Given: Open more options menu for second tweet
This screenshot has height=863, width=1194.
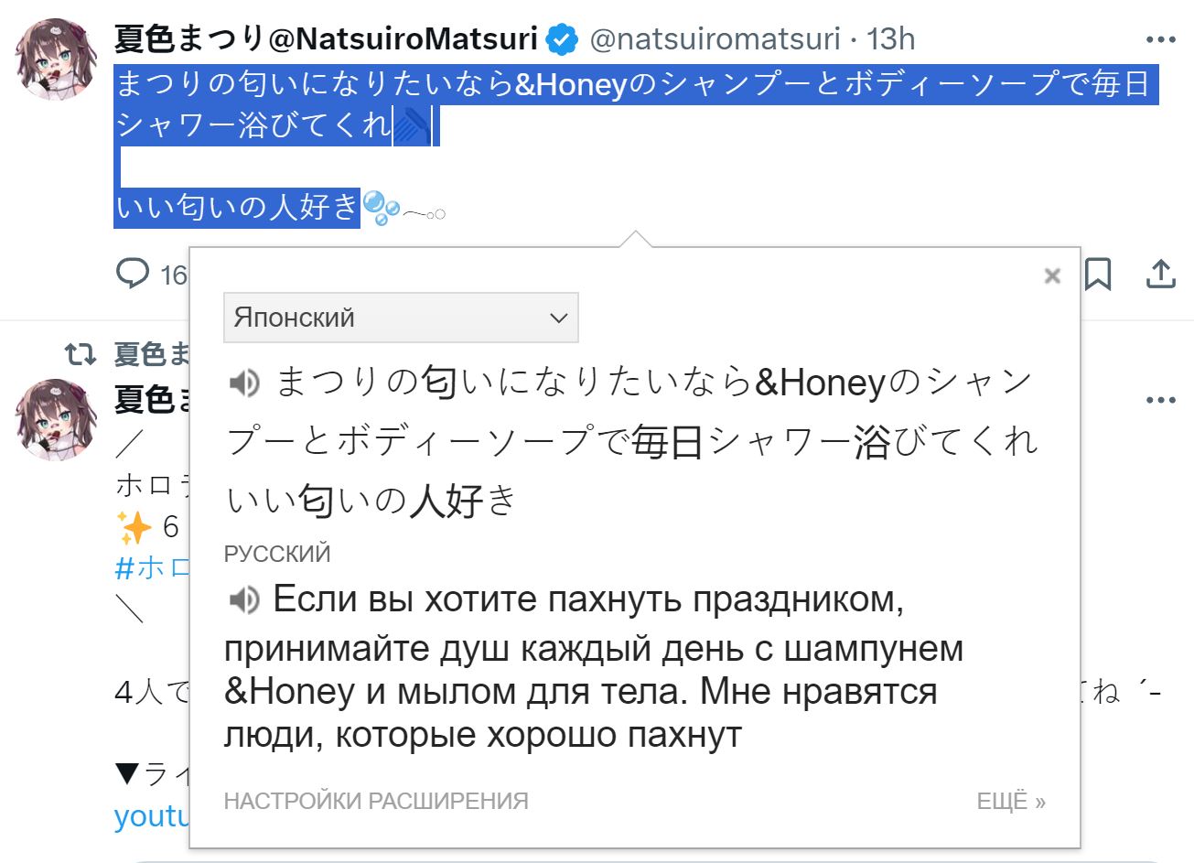Looking at the screenshot, I should click(x=1160, y=400).
